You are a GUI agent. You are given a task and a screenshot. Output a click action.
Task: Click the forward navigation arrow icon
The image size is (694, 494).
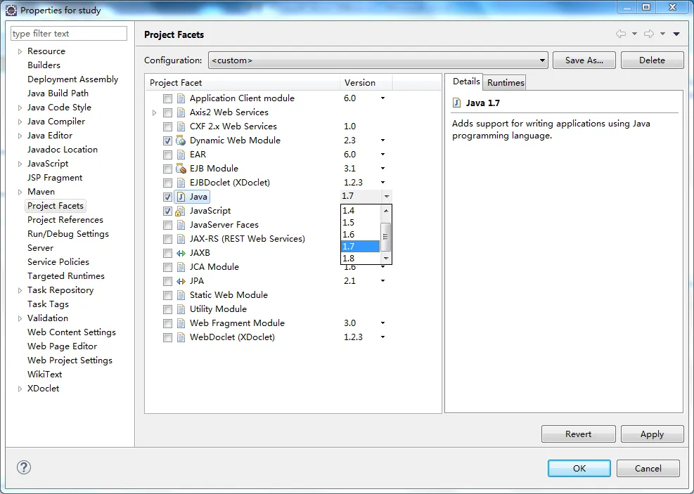(x=649, y=34)
